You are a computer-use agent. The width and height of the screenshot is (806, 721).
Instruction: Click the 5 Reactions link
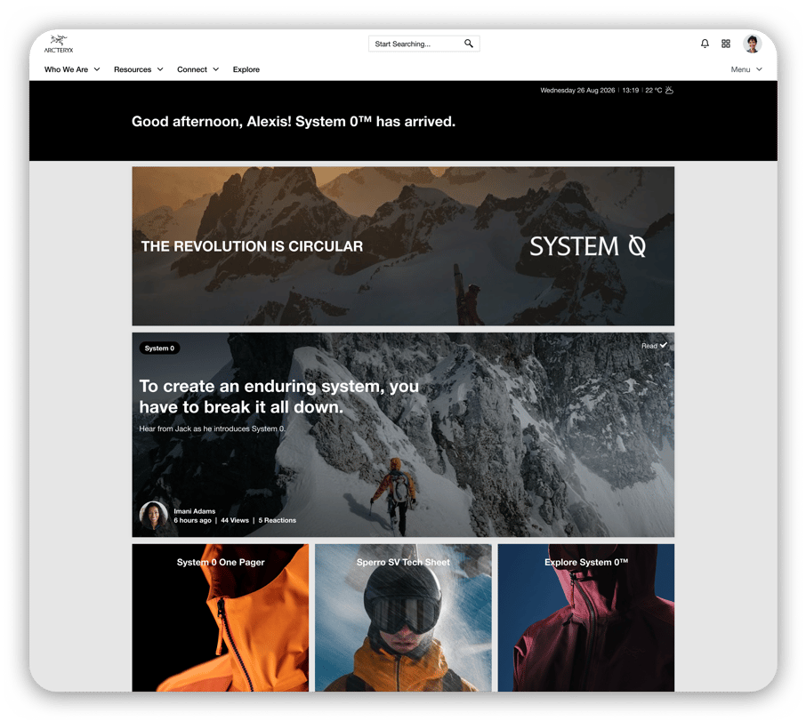277,520
